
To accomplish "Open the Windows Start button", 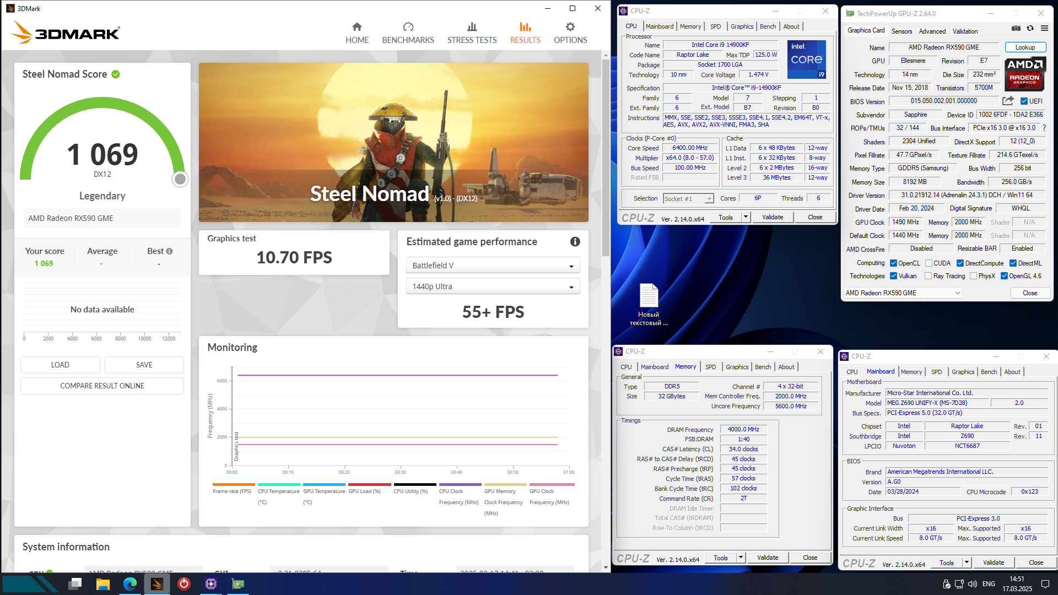I will pyautogui.click(x=30, y=584).
